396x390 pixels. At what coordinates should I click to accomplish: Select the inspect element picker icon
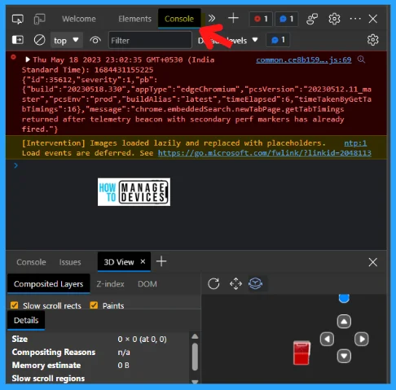pos(18,19)
